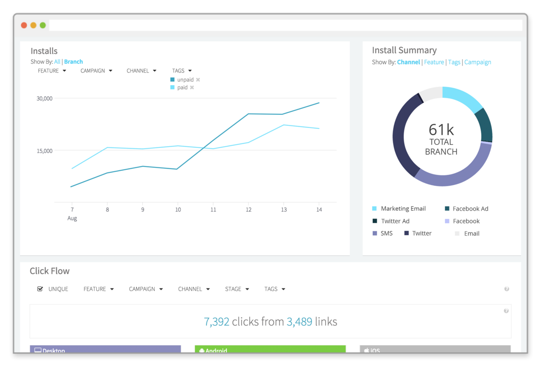Toggle Marketing Email legend item

[403, 209]
